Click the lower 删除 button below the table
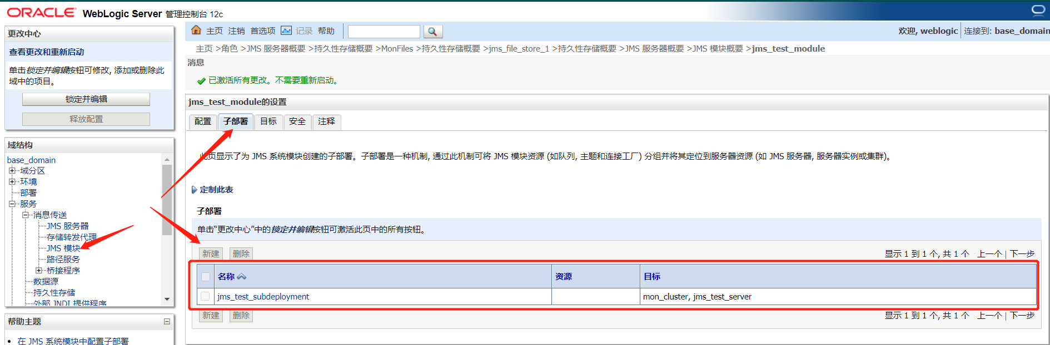Screen dimensions: 1050x345 click(x=241, y=316)
